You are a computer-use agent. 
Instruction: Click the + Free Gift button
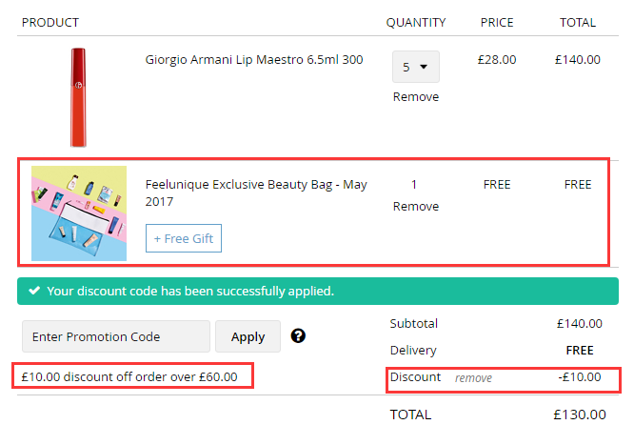[x=184, y=238]
